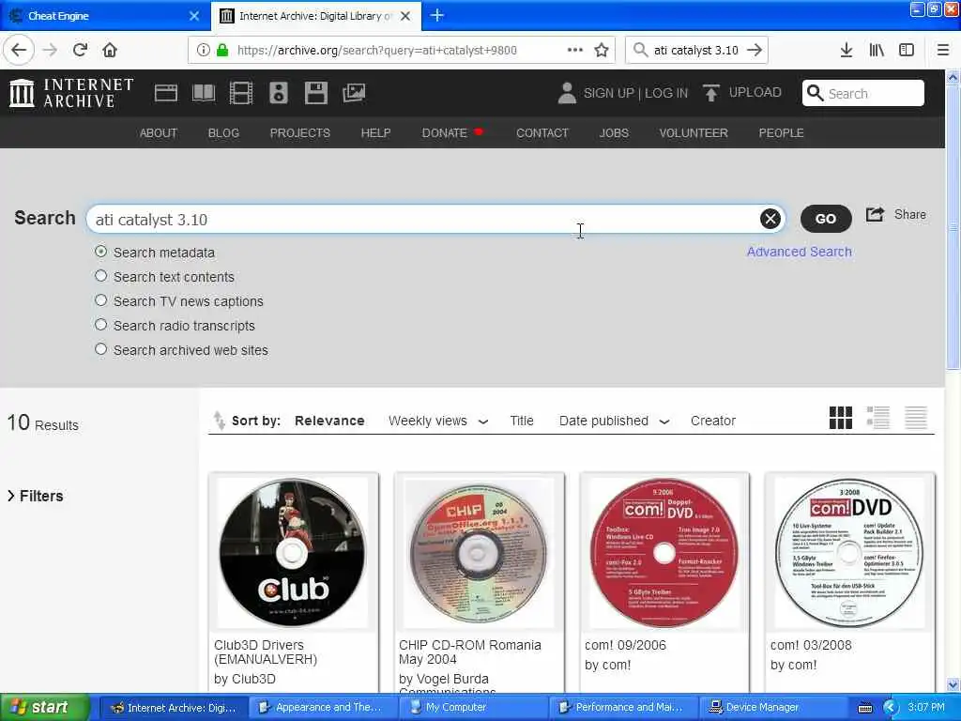Open the Library bookshelf icon

[877, 50]
